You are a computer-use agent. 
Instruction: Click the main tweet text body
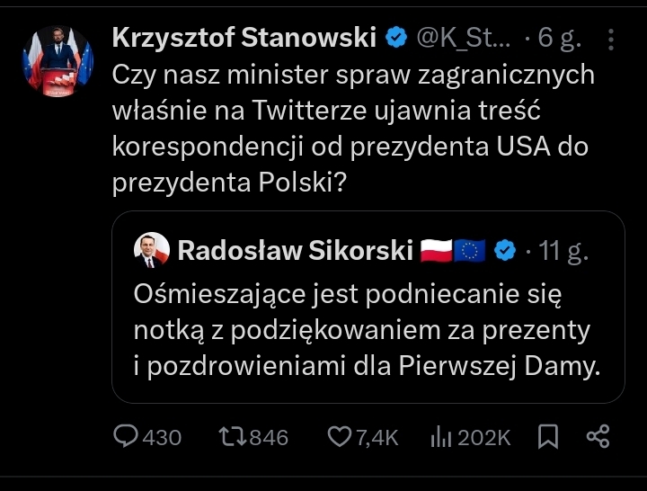350,128
